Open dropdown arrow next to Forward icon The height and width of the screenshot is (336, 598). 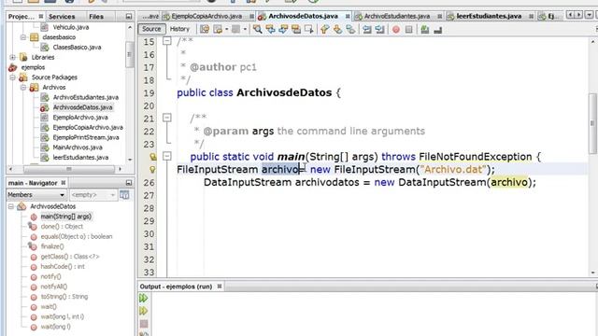tap(245, 29)
